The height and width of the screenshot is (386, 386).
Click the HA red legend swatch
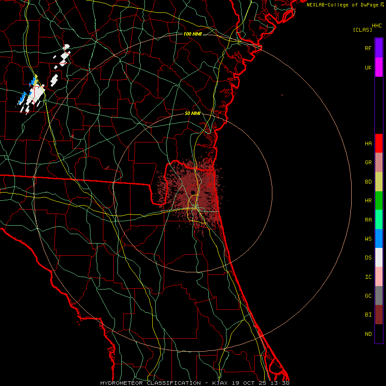pos(379,143)
